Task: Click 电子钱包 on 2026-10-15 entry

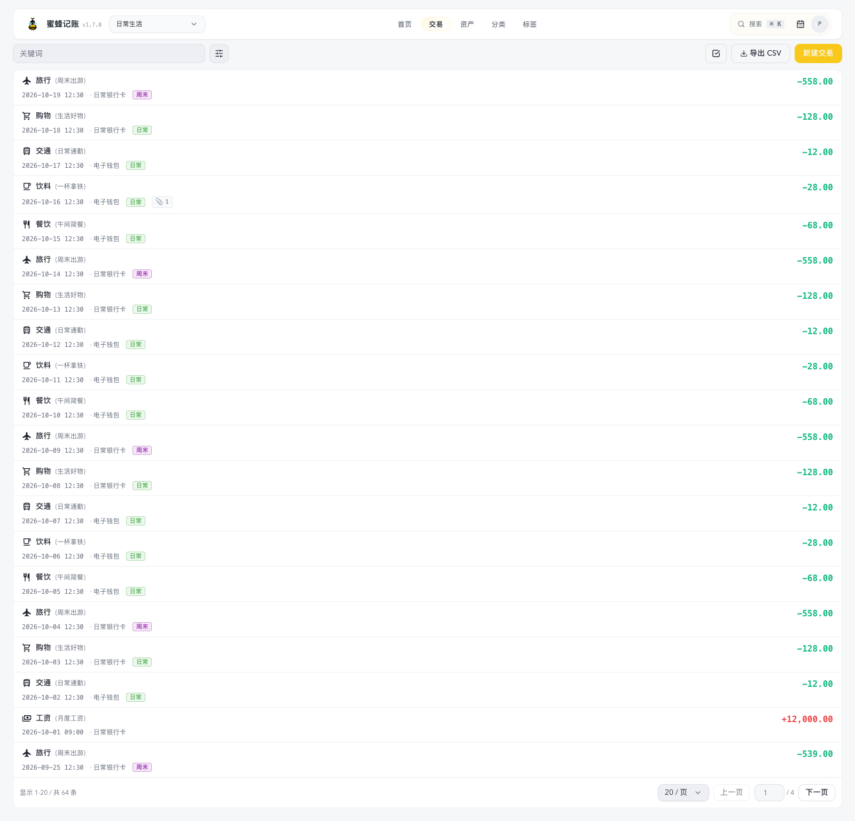Action: point(106,239)
